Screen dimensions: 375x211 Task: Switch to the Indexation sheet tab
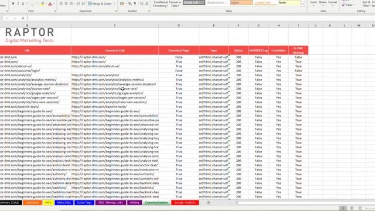click(x=32, y=203)
